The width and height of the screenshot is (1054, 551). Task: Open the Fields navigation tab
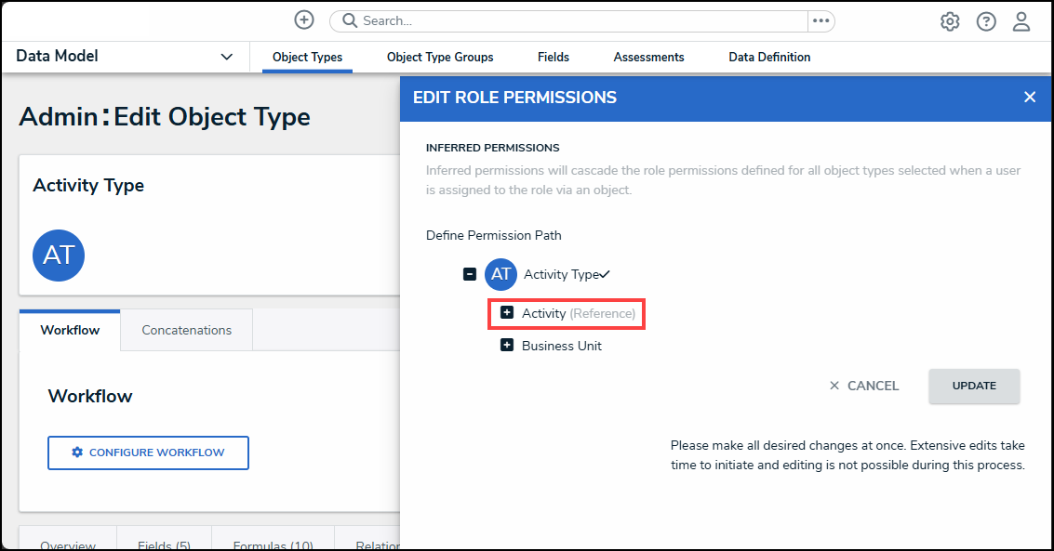(x=554, y=58)
